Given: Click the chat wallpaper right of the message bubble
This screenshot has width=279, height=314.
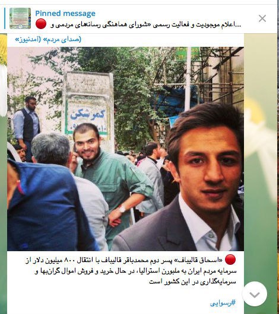Looking at the screenshot, I should pyautogui.click(x=261, y=160).
